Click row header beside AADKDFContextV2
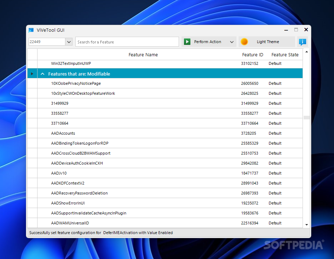The image size is (334, 259). [33, 183]
